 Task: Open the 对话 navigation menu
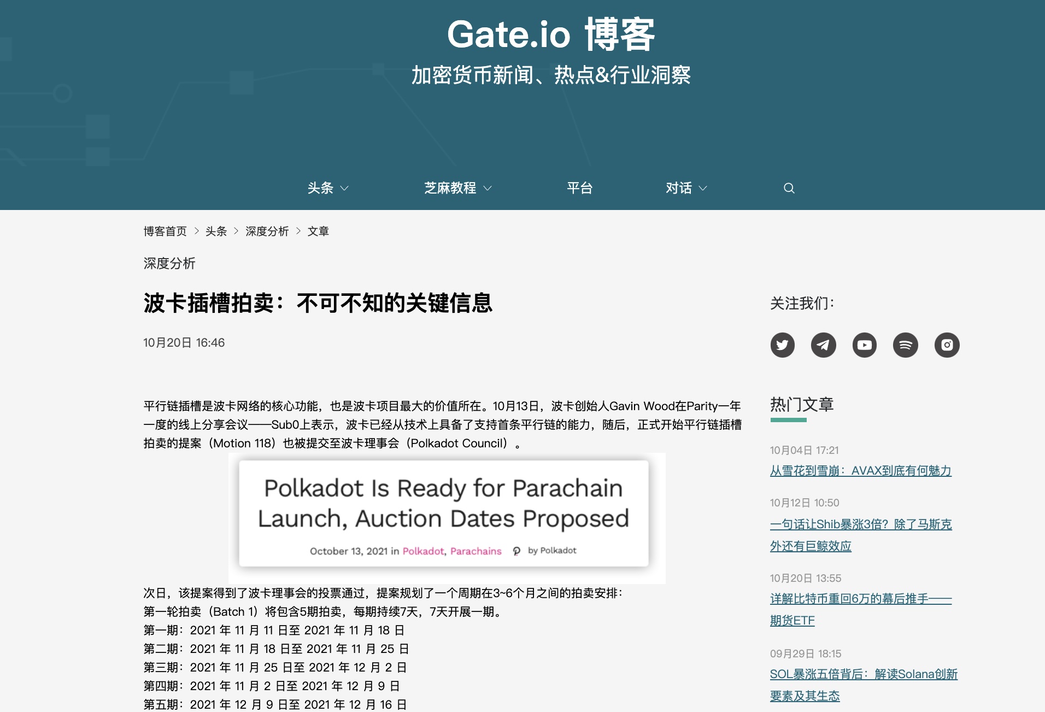click(679, 188)
